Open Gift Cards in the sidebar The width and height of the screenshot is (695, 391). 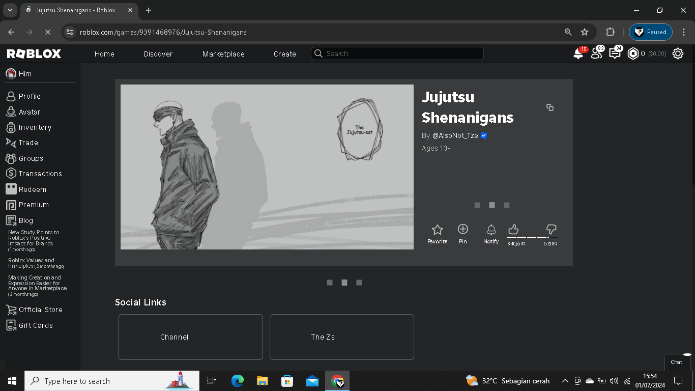coord(36,325)
